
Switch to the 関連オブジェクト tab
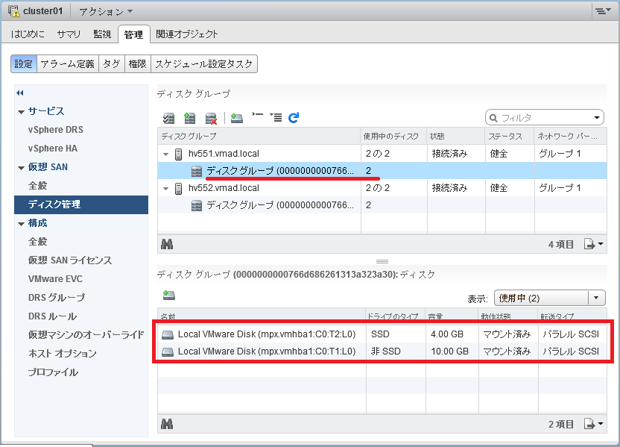[x=186, y=34]
